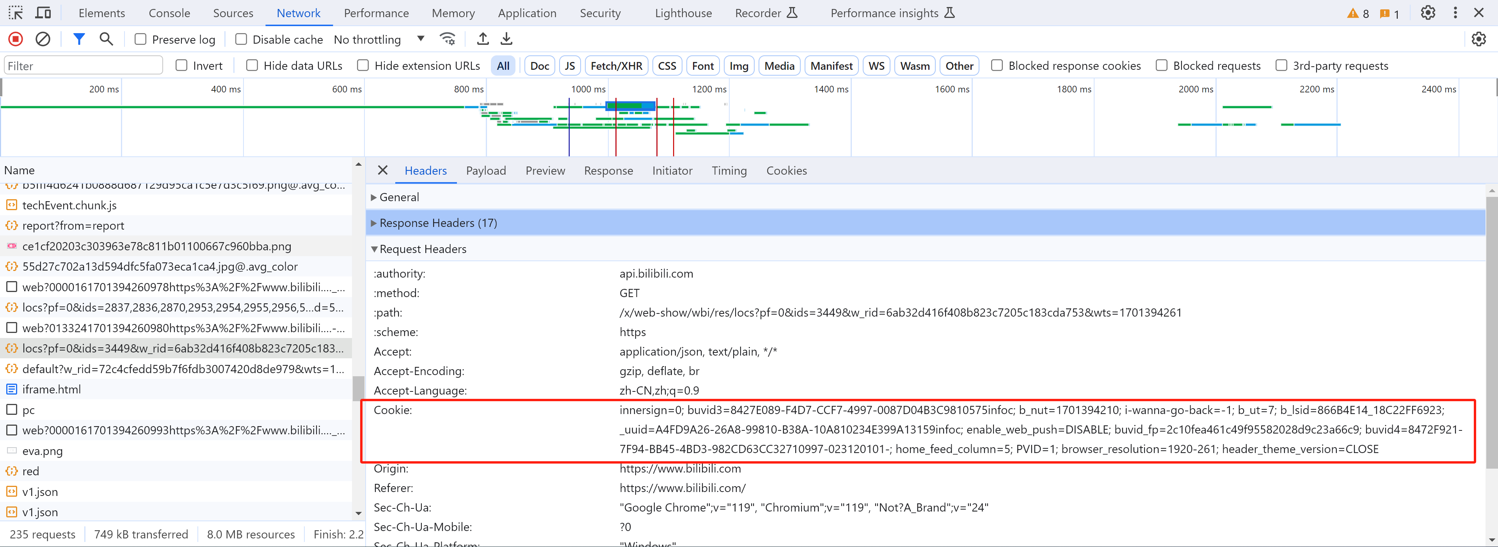The width and height of the screenshot is (1498, 547).
Task: Click the icon beside red request
Action: pos(12,471)
